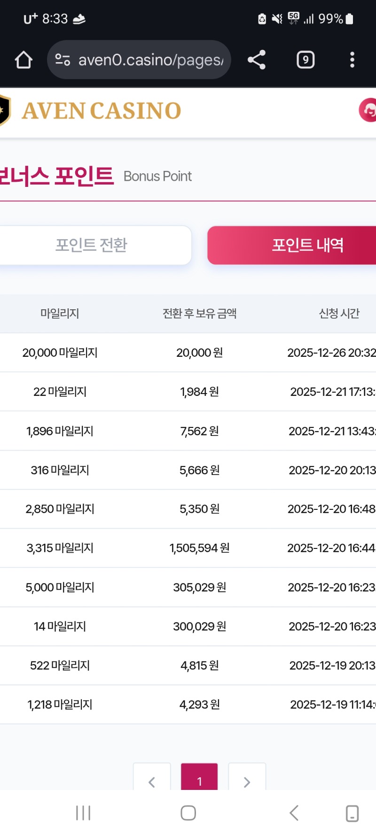Tap the customer support headset icon
Image resolution: width=376 pixels, height=837 pixels.
tap(368, 110)
